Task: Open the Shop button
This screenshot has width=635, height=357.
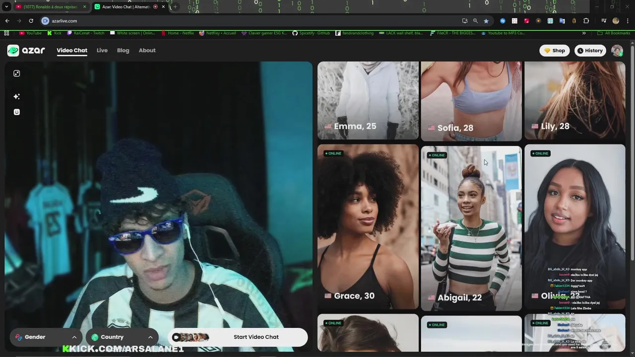Action: [555, 51]
